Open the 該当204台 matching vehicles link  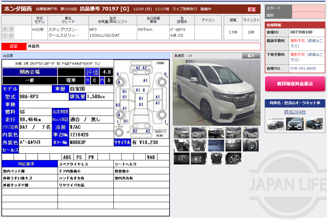point(295,112)
